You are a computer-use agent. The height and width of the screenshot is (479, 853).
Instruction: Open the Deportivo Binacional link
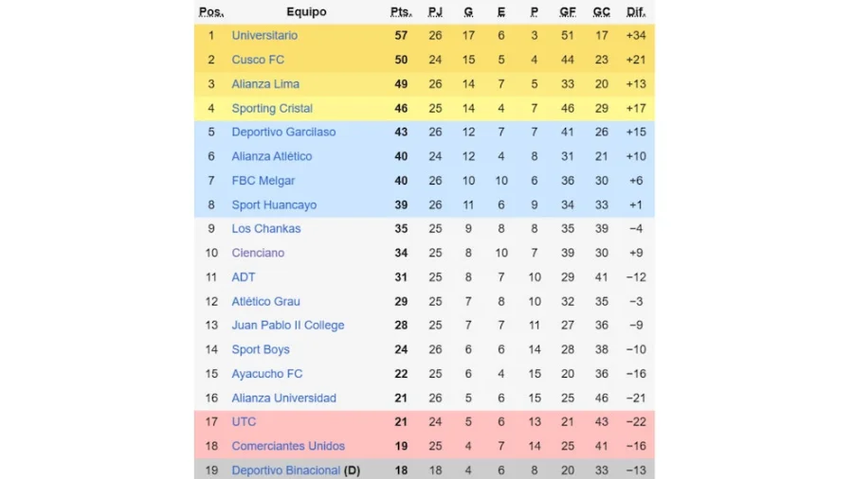pyautogui.click(x=285, y=470)
